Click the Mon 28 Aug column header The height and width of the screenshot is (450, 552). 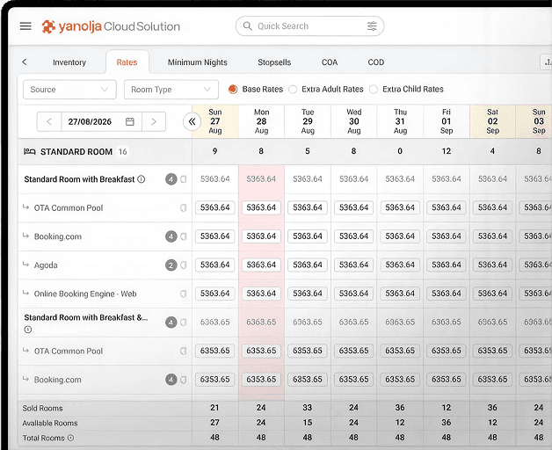click(262, 121)
